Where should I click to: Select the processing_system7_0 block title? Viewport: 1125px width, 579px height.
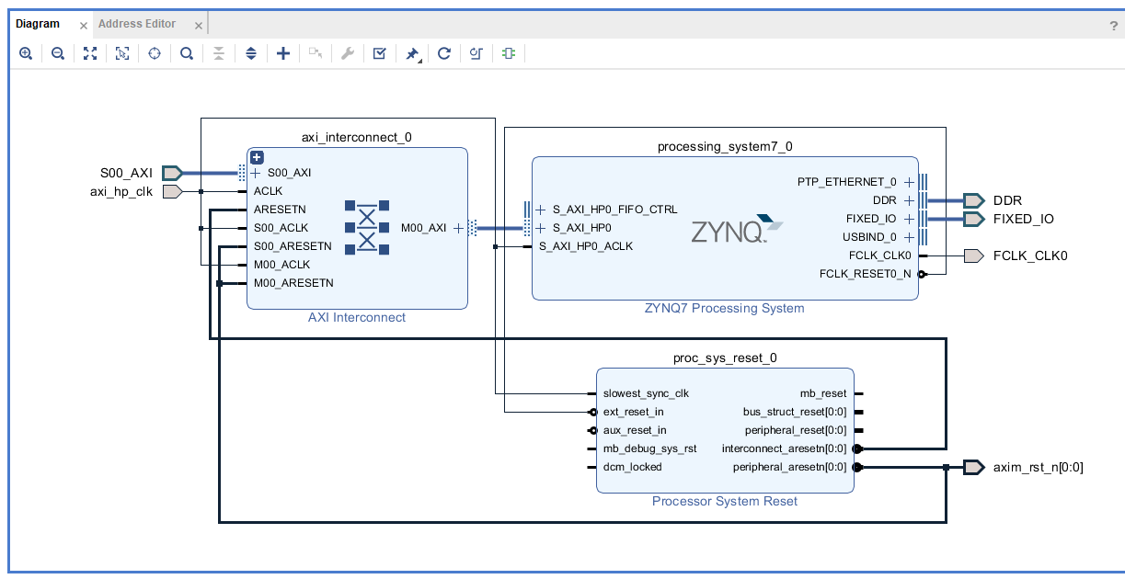click(x=725, y=146)
